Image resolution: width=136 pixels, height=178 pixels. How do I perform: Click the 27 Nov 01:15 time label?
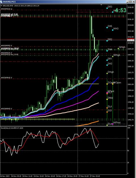pyautogui.click(x=83, y=176)
